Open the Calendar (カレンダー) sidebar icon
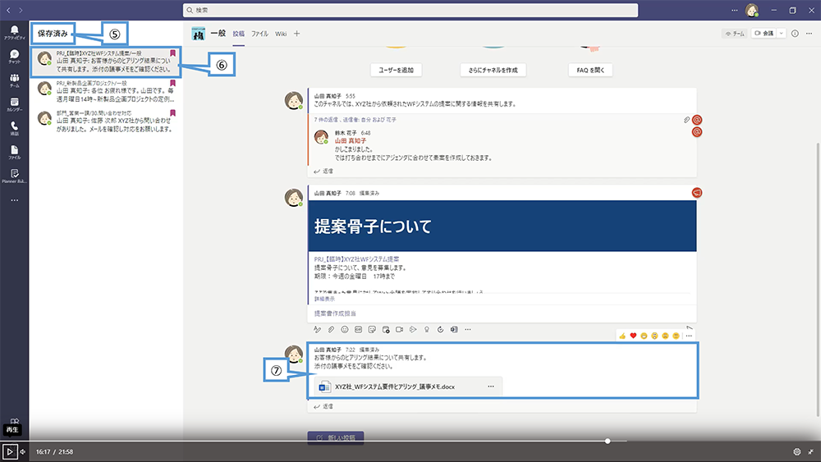 [14, 105]
